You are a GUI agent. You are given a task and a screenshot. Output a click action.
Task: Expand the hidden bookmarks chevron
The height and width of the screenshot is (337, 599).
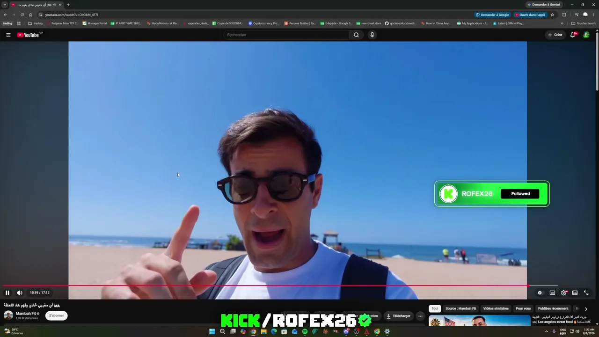coord(562,23)
